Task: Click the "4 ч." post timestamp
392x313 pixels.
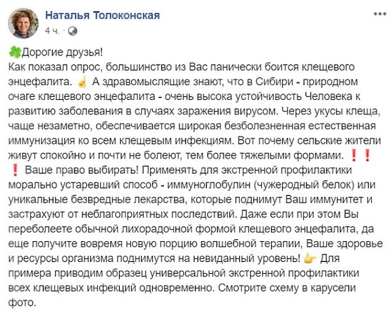Action: 53,30
